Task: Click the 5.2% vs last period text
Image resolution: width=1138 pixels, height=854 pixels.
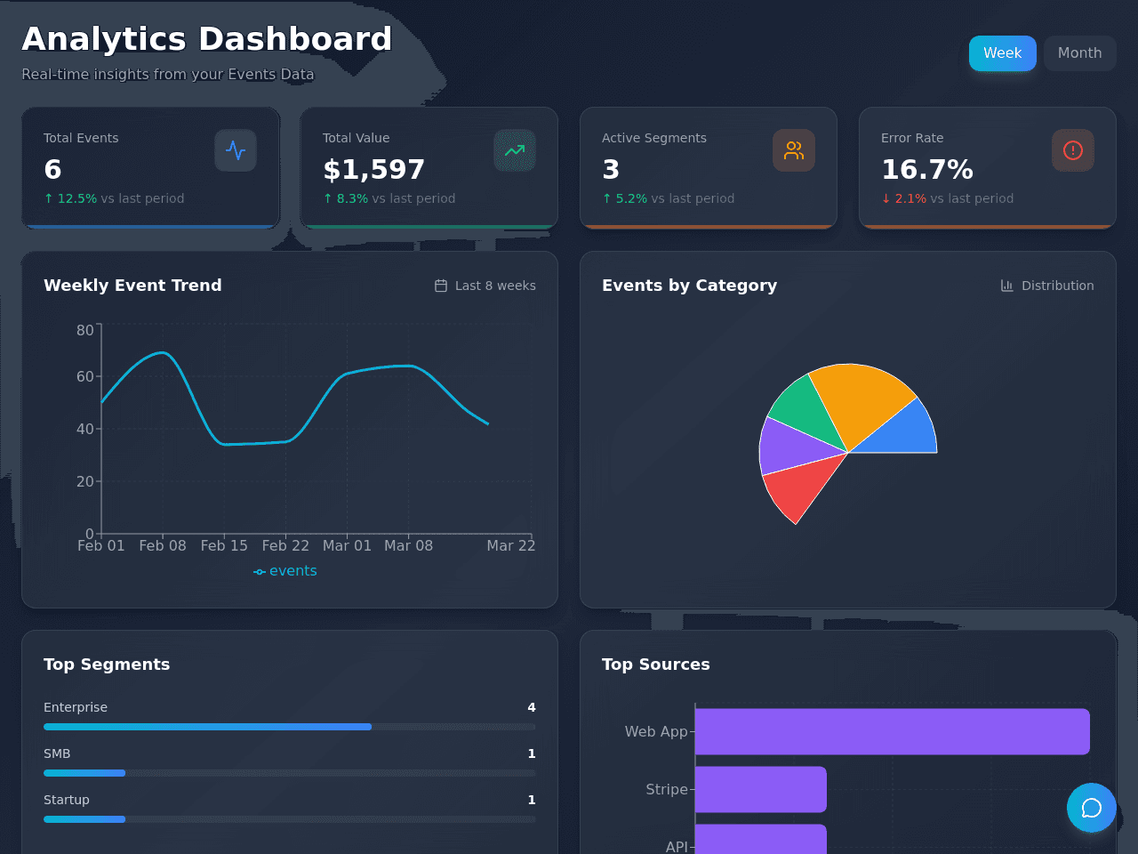Action: coord(668,198)
